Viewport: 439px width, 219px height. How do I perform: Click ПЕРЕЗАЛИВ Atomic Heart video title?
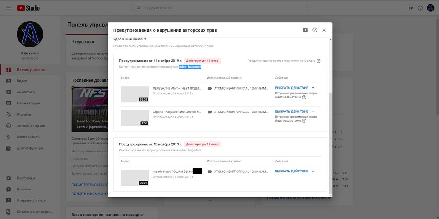coord(176,88)
